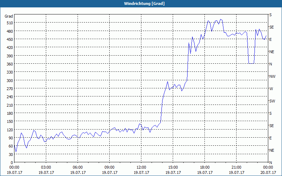The height and width of the screenshot is (176, 282).
Task: Click the NW compass label on right axis
Action: pos(272,76)
